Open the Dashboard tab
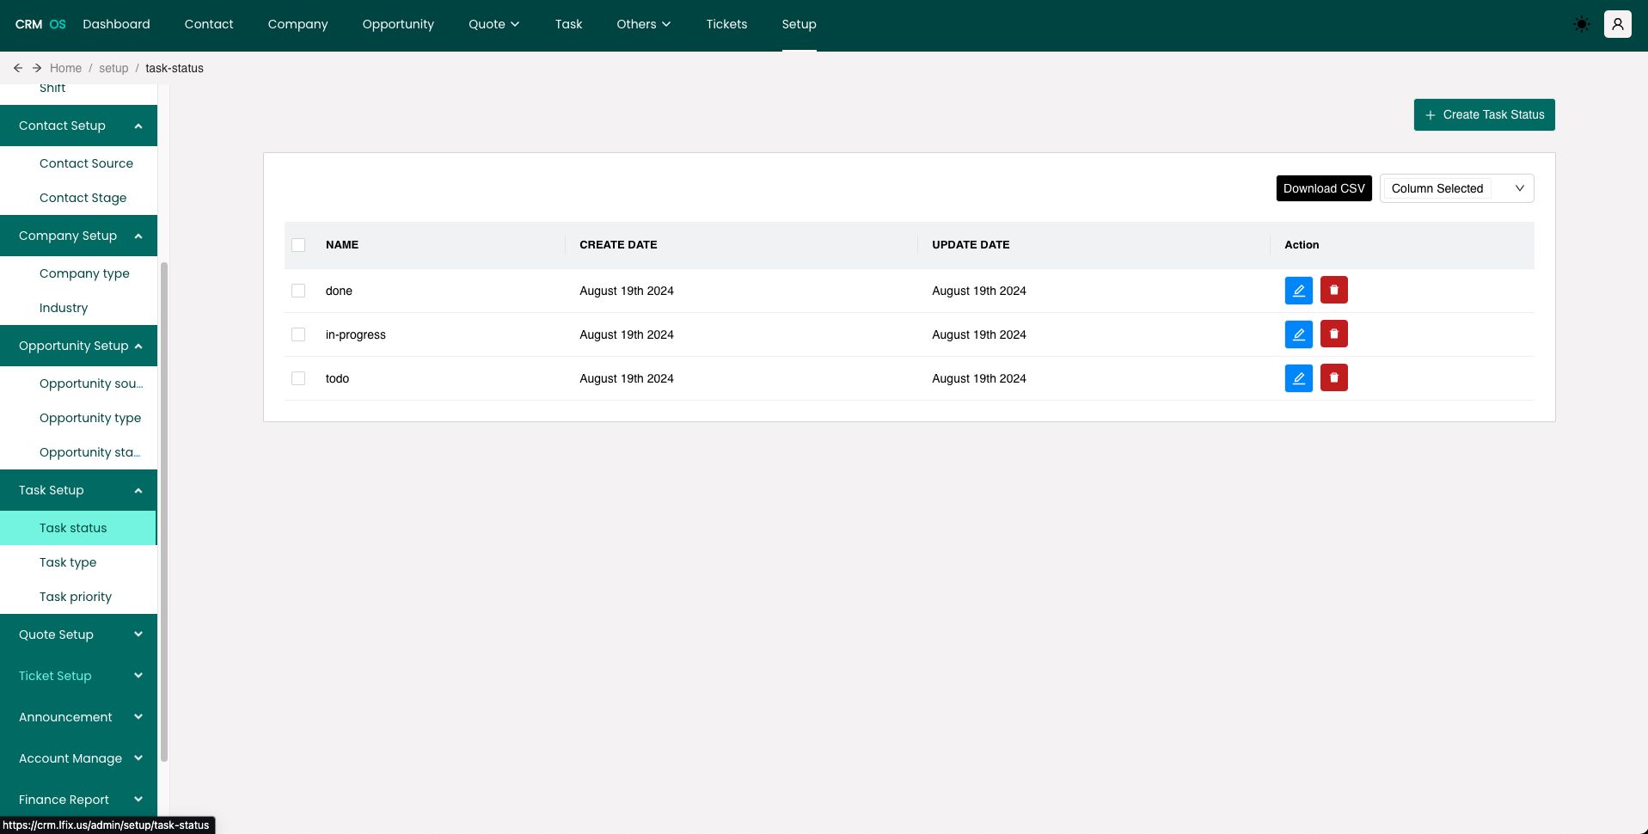 116,24
